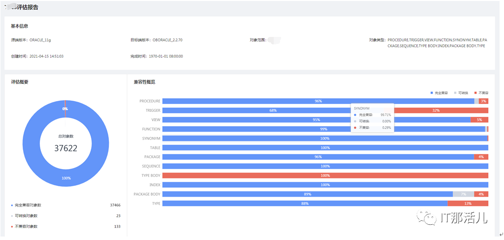Viewport: 504px width, 240px height.
Task: Click the object type list starting with PROCEDURE,TRIGGER
Action: pyautogui.click(x=437, y=43)
